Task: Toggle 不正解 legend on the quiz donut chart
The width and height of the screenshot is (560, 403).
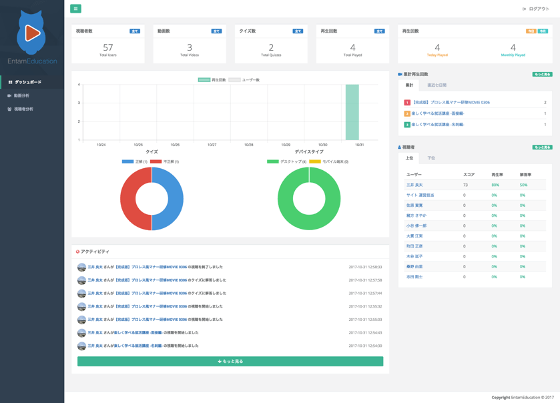Action: [x=164, y=161]
